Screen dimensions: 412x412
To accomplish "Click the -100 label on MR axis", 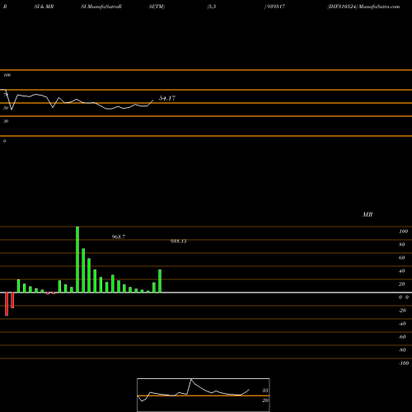I will pyautogui.click(x=404, y=363).
